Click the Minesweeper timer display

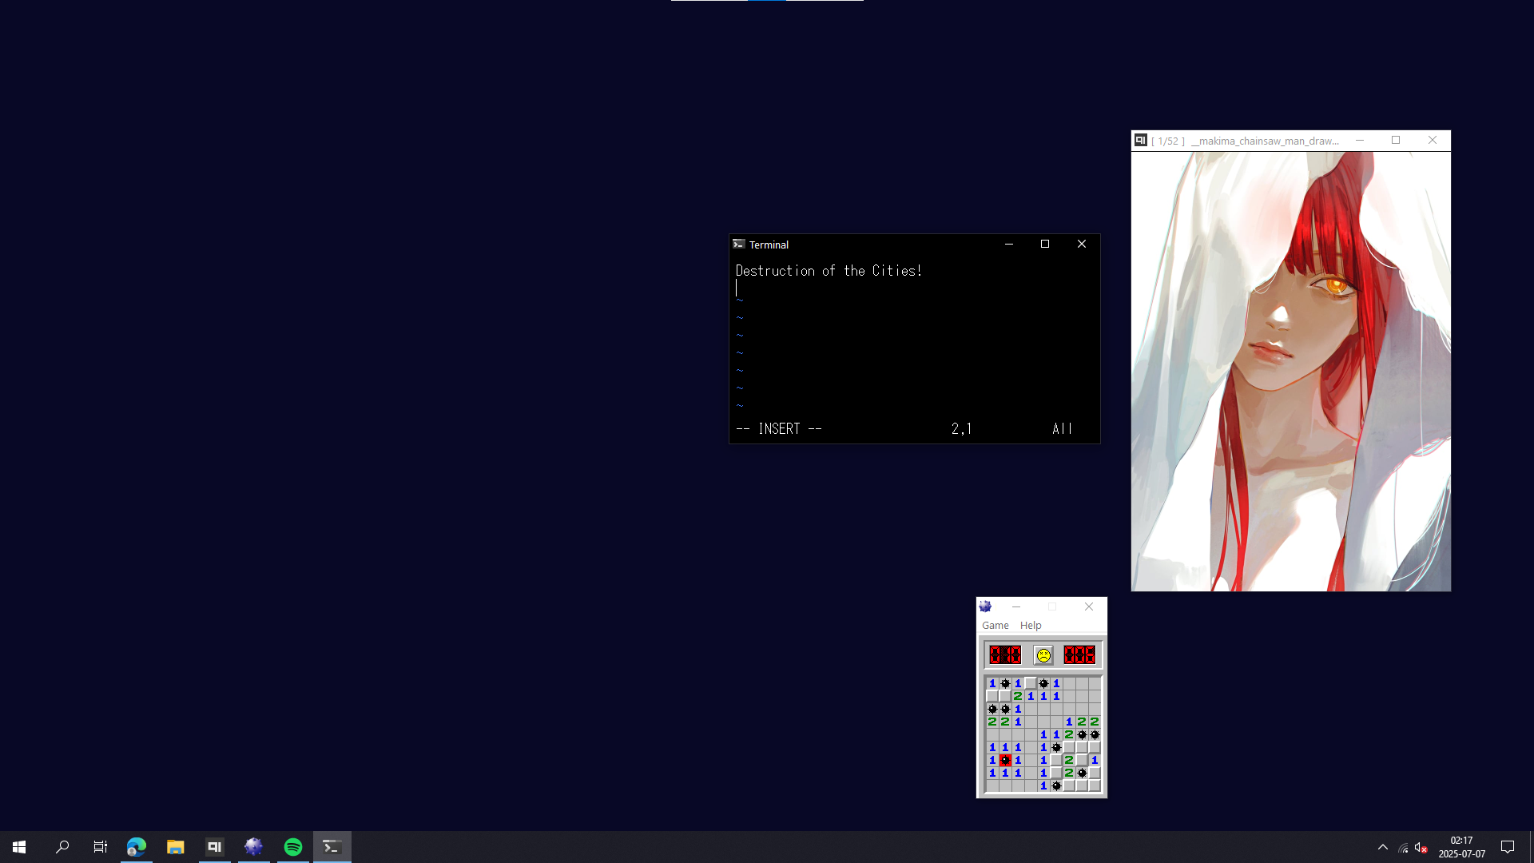click(x=1079, y=655)
